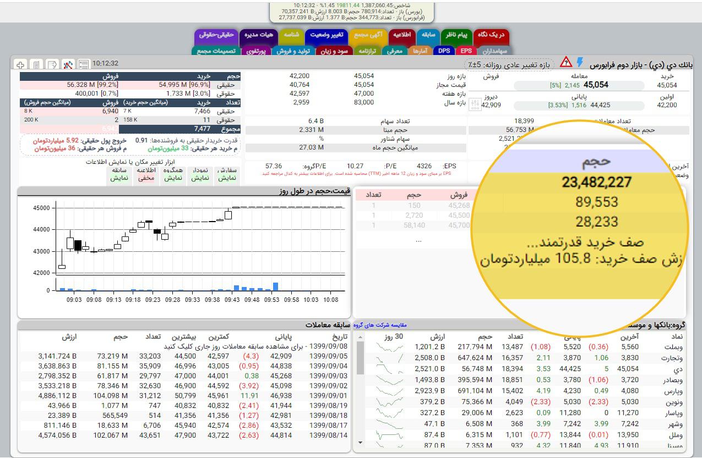Click the 30-day sparkline in the وبصادر row
The image size is (702, 458).
[389, 380]
